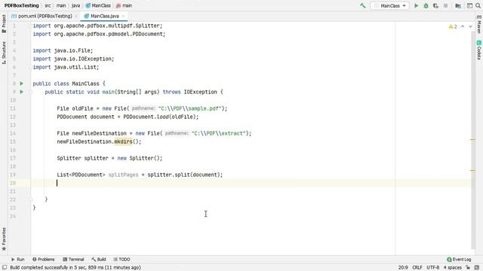Click the 20:9 caret position indicator

tap(403, 268)
